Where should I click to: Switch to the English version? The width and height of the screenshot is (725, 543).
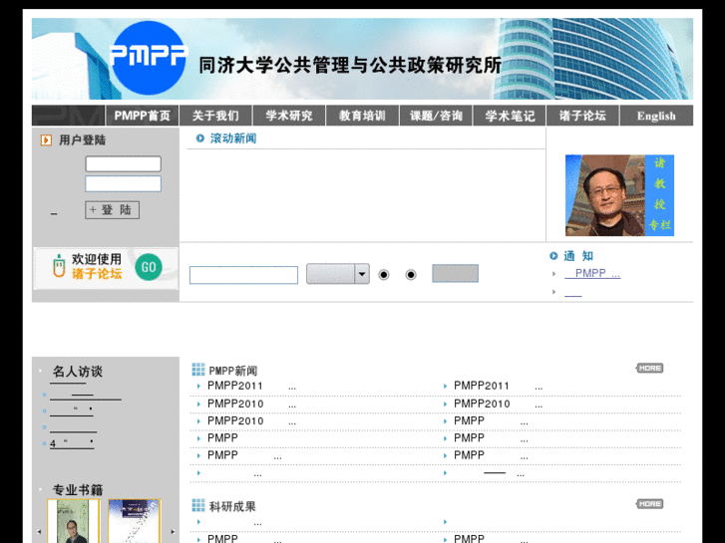[x=656, y=116]
